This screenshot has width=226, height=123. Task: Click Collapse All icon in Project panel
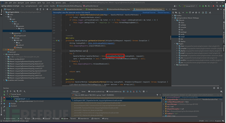44,10
